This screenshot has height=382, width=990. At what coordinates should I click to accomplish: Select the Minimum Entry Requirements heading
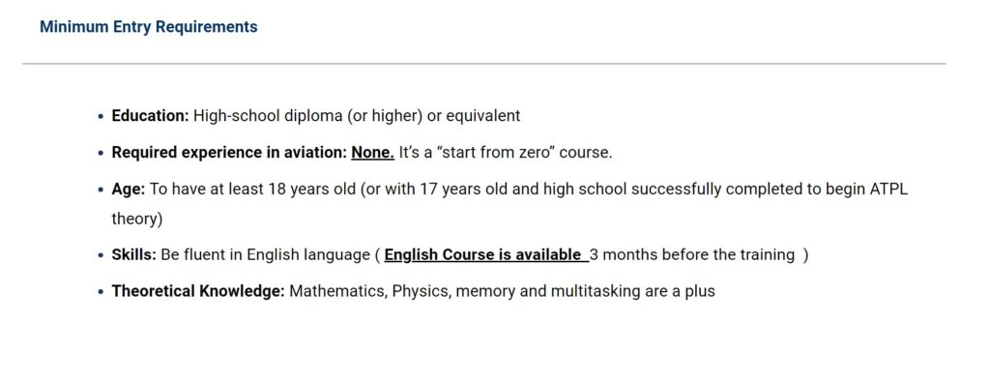tap(148, 27)
